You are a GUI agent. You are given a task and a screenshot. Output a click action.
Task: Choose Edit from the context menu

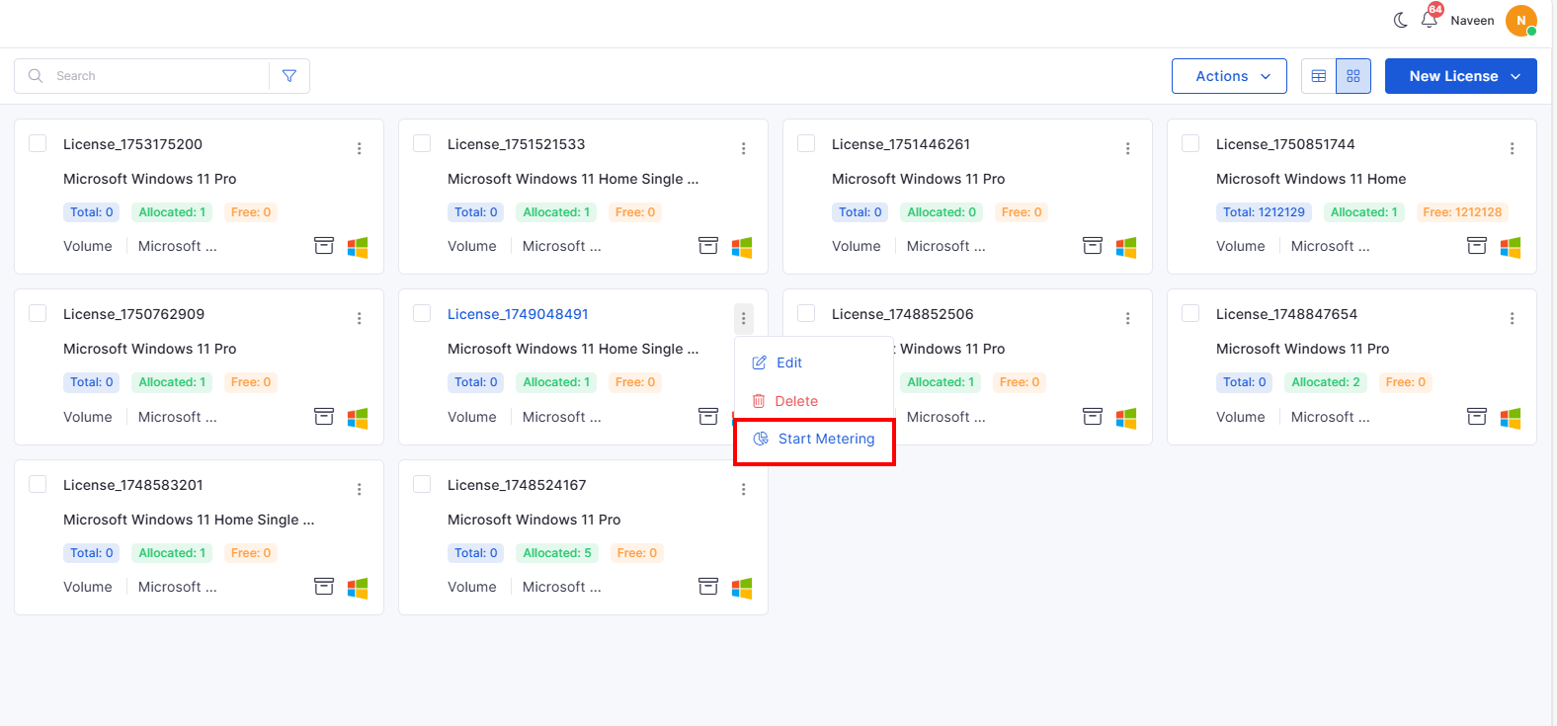click(x=788, y=363)
